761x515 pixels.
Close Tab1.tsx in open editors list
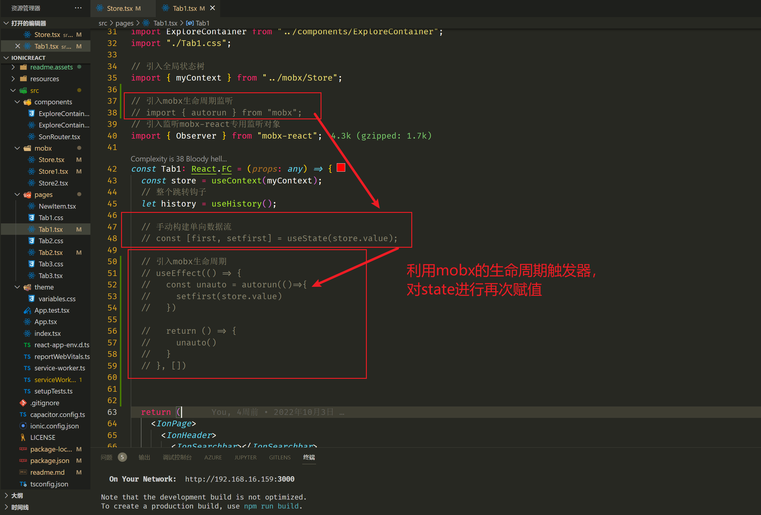[x=18, y=46]
